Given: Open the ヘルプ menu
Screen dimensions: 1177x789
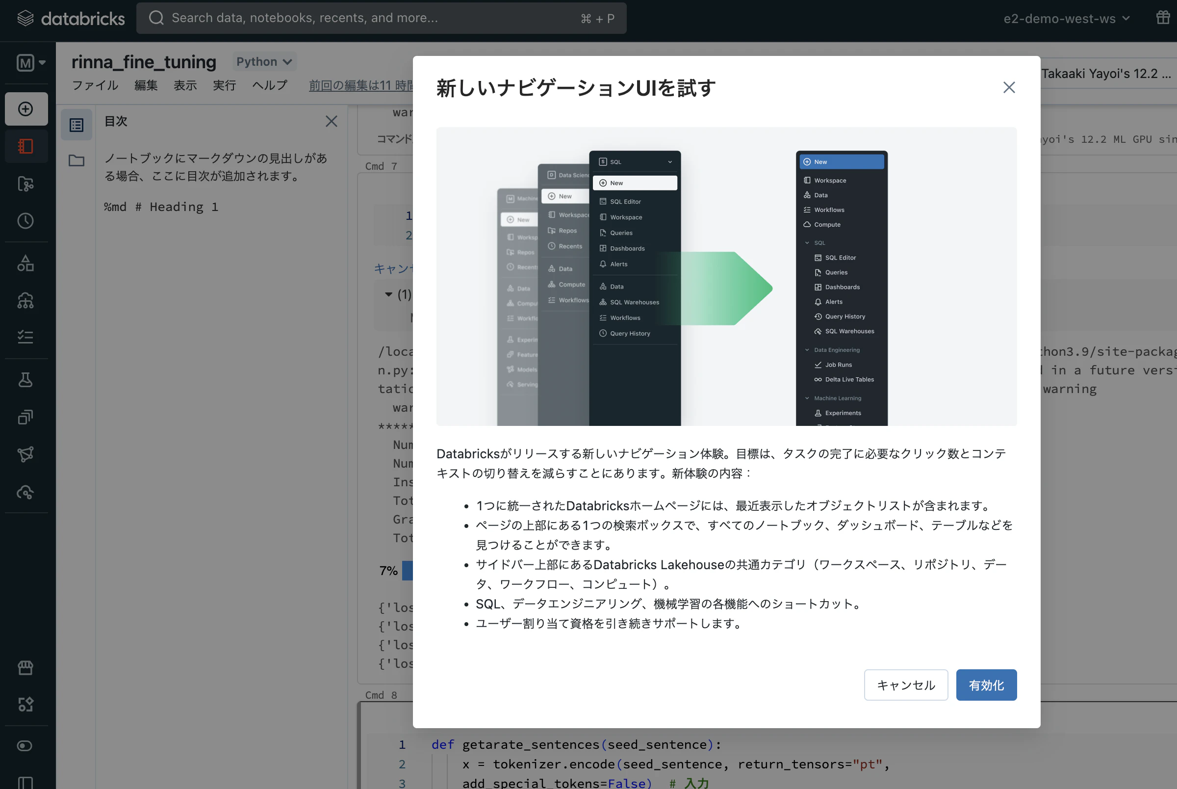Looking at the screenshot, I should pyautogui.click(x=270, y=85).
